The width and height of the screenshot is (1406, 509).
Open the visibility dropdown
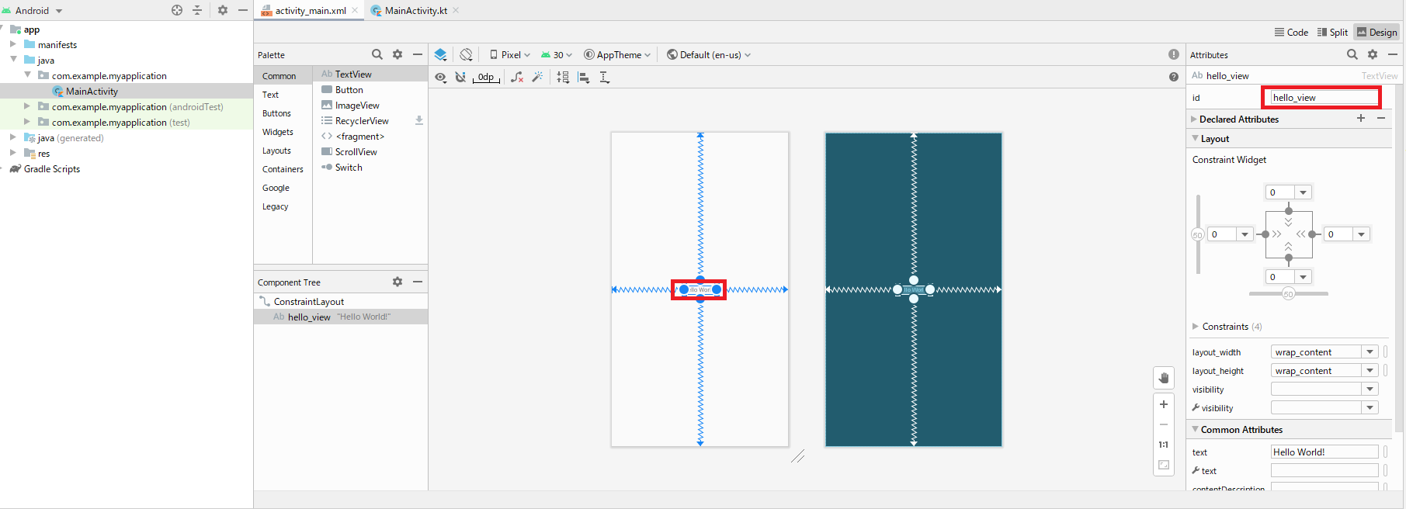click(x=1370, y=389)
